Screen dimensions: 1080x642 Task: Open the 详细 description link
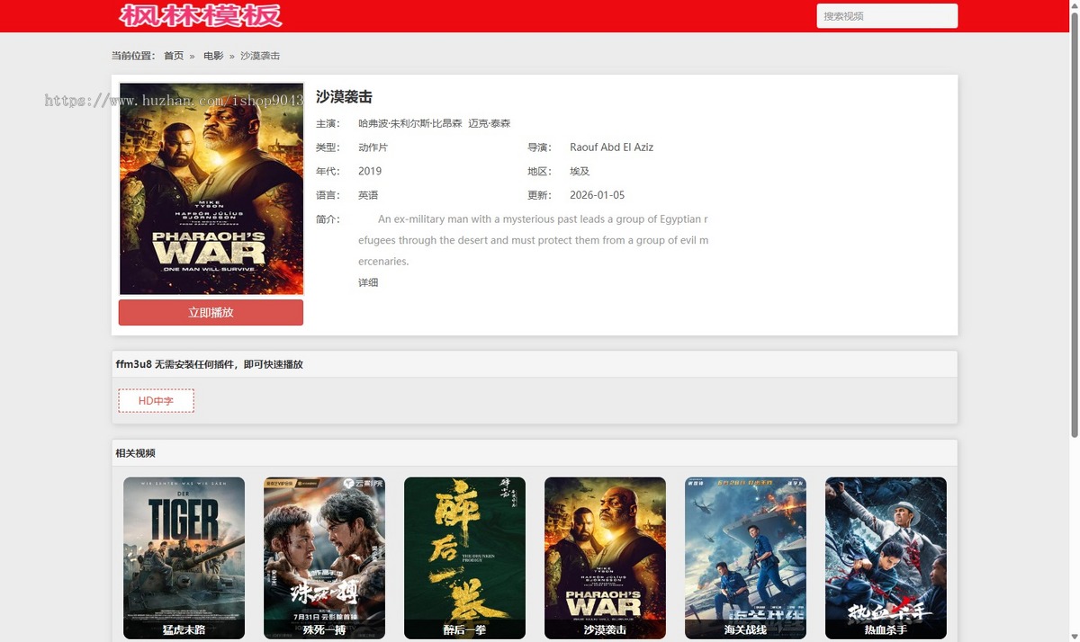368,282
